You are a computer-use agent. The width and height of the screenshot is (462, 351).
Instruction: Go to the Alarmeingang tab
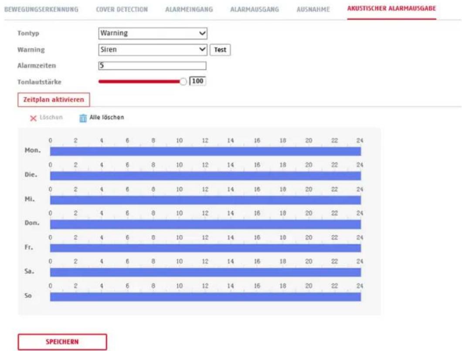189,9
